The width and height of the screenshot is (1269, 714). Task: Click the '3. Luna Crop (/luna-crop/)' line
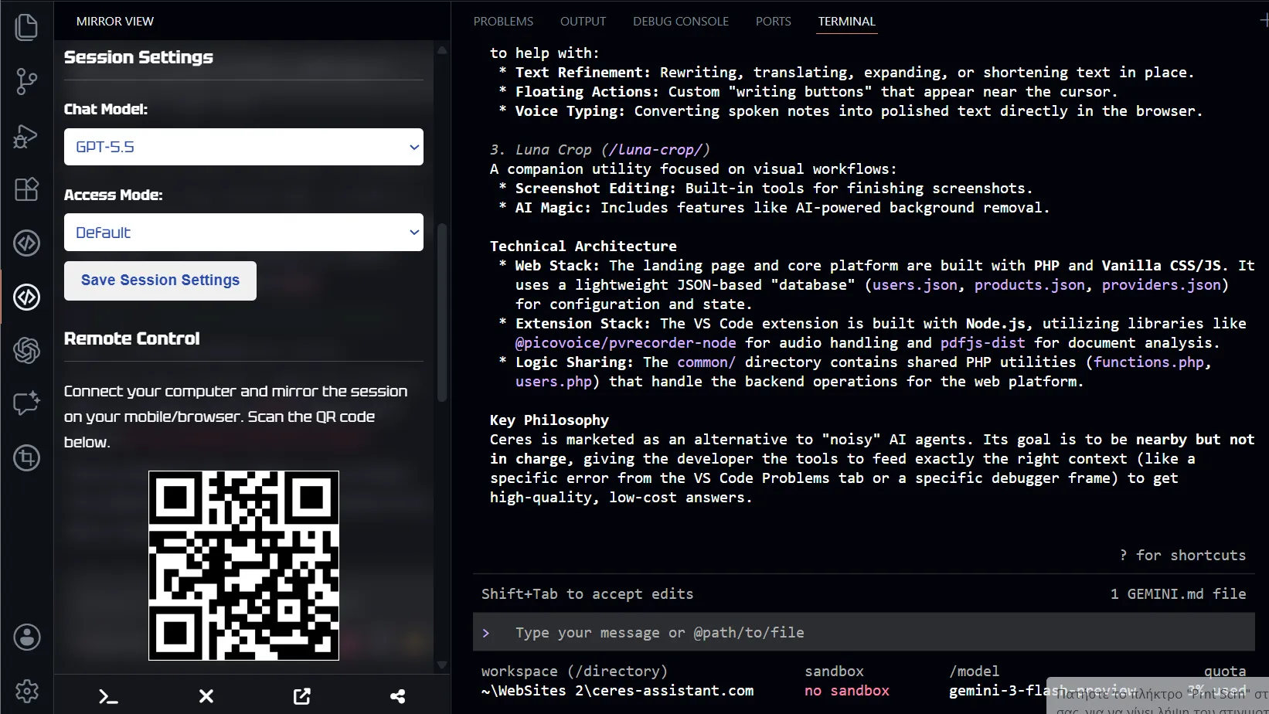(x=600, y=150)
